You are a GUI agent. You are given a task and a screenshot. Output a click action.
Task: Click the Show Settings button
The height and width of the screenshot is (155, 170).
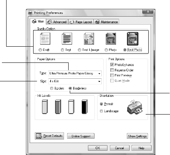point(137,136)
